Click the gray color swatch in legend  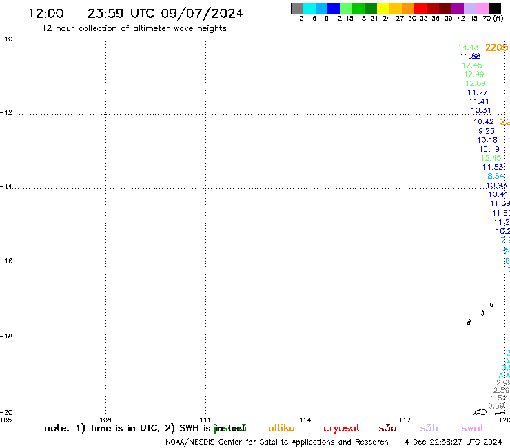coord(297,8)
